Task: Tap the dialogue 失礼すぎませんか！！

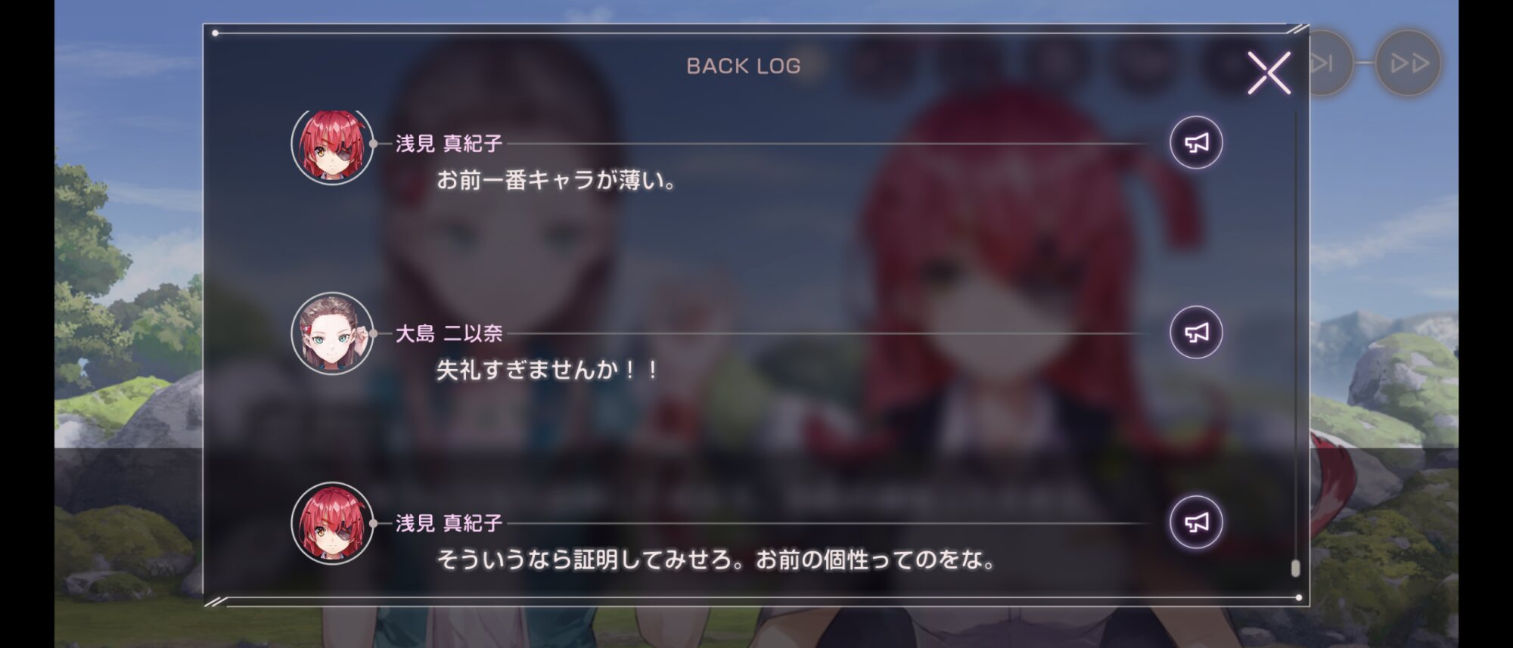Action: tap(548, 370)
